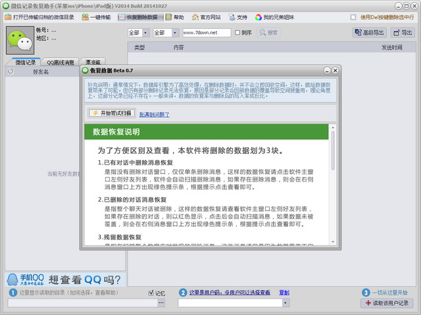Click the refresh icon beside 好友名
The image size is (421, 315).
coord(11,72)
